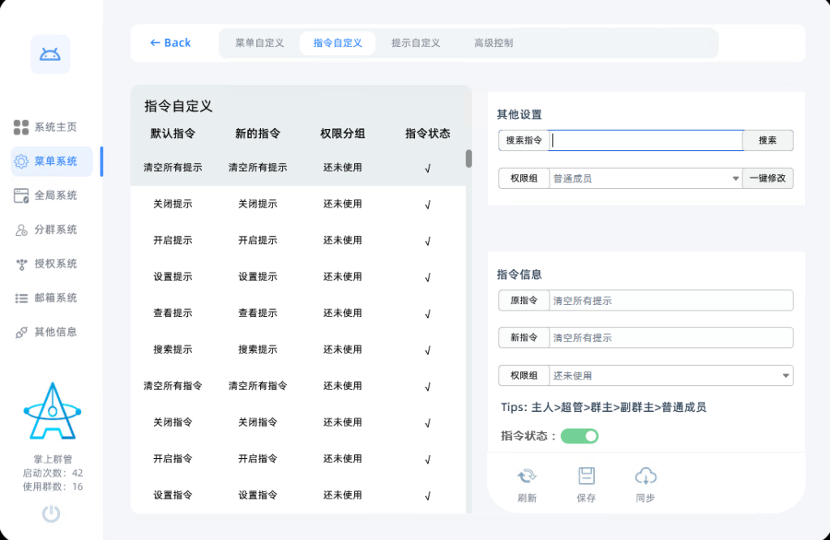The image size is (830, 540).
Task: Click the Android logo at the top
Action: click(x=50, y=53)
